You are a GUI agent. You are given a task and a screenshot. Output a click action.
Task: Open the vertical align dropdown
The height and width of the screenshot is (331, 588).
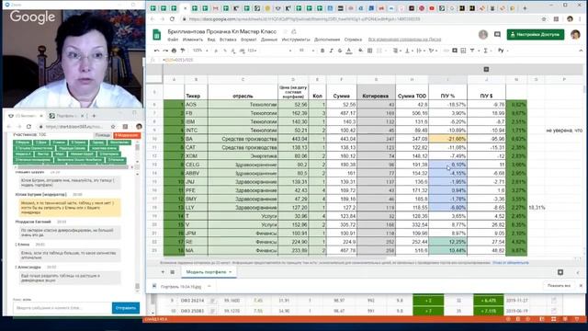click(x=408, y=51)
